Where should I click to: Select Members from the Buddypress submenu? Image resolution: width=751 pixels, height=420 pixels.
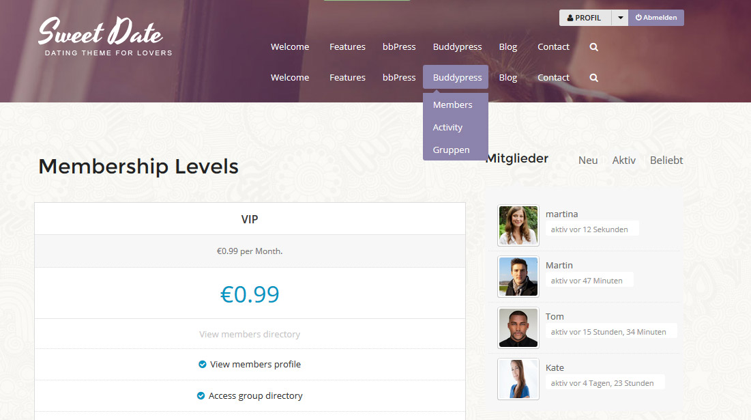pos(453,104)
